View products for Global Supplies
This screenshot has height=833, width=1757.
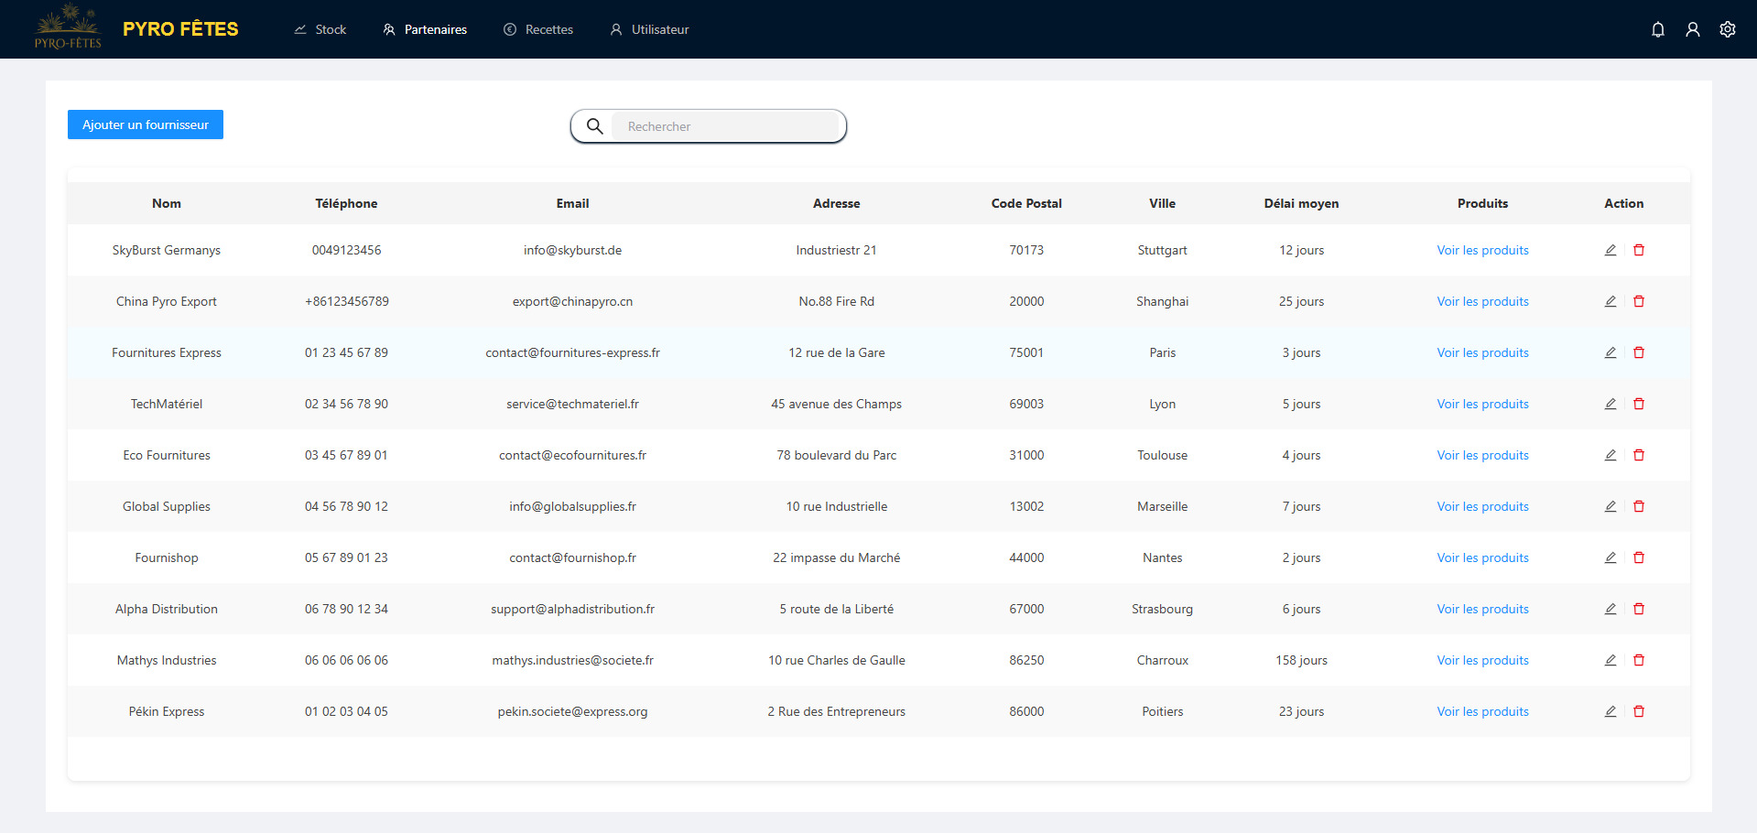click(1482, 506)
